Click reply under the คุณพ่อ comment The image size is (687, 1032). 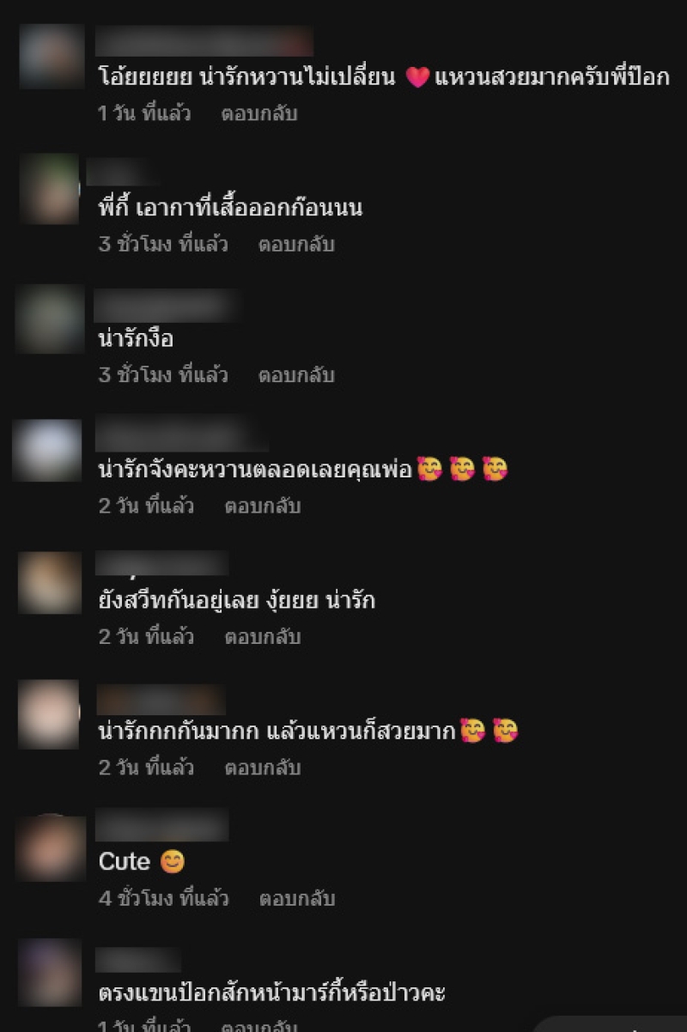pyautogui.click(x=263, y=507)
